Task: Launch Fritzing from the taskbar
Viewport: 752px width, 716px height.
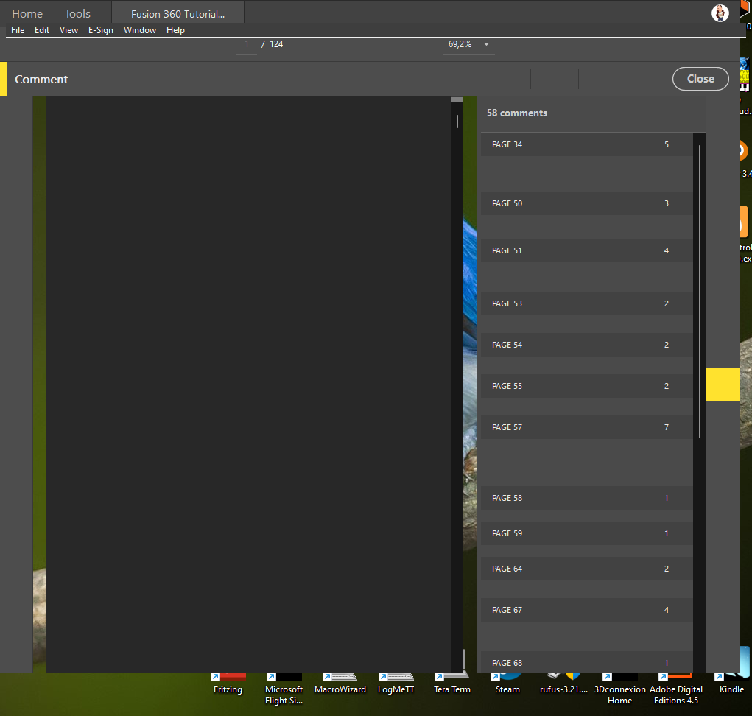Action: click(228, 678)
